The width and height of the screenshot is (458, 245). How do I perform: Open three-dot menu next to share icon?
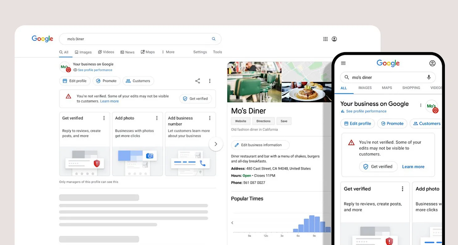point(210,81)
